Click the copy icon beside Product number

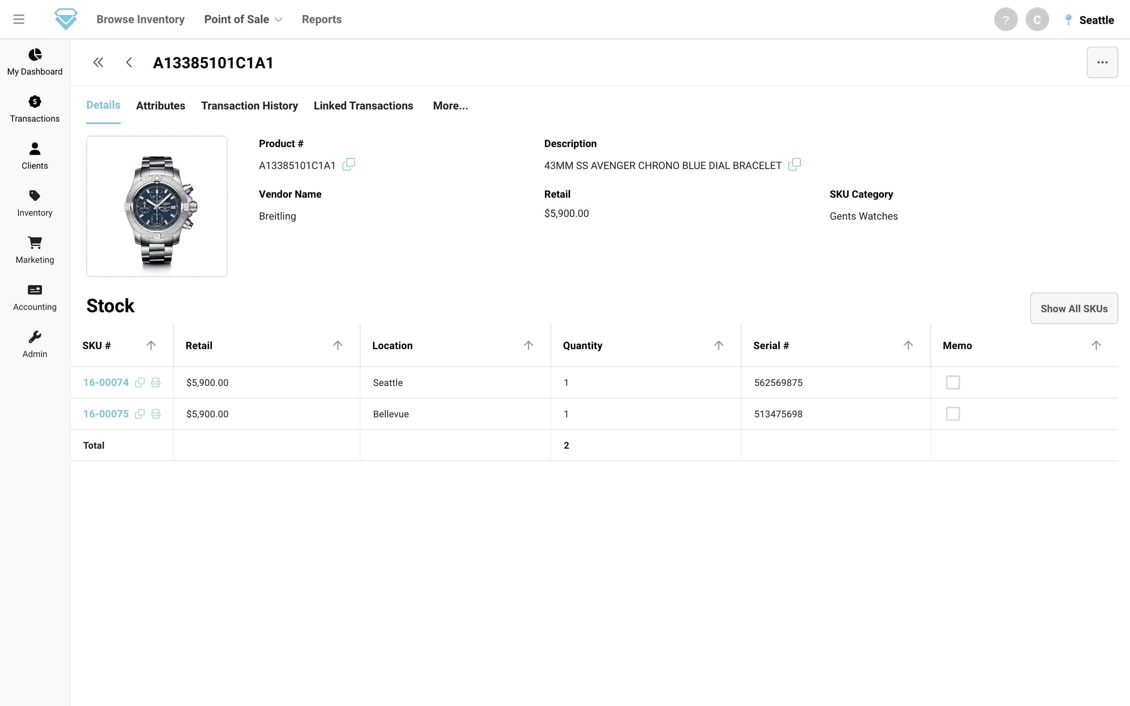tap(348, 165)
